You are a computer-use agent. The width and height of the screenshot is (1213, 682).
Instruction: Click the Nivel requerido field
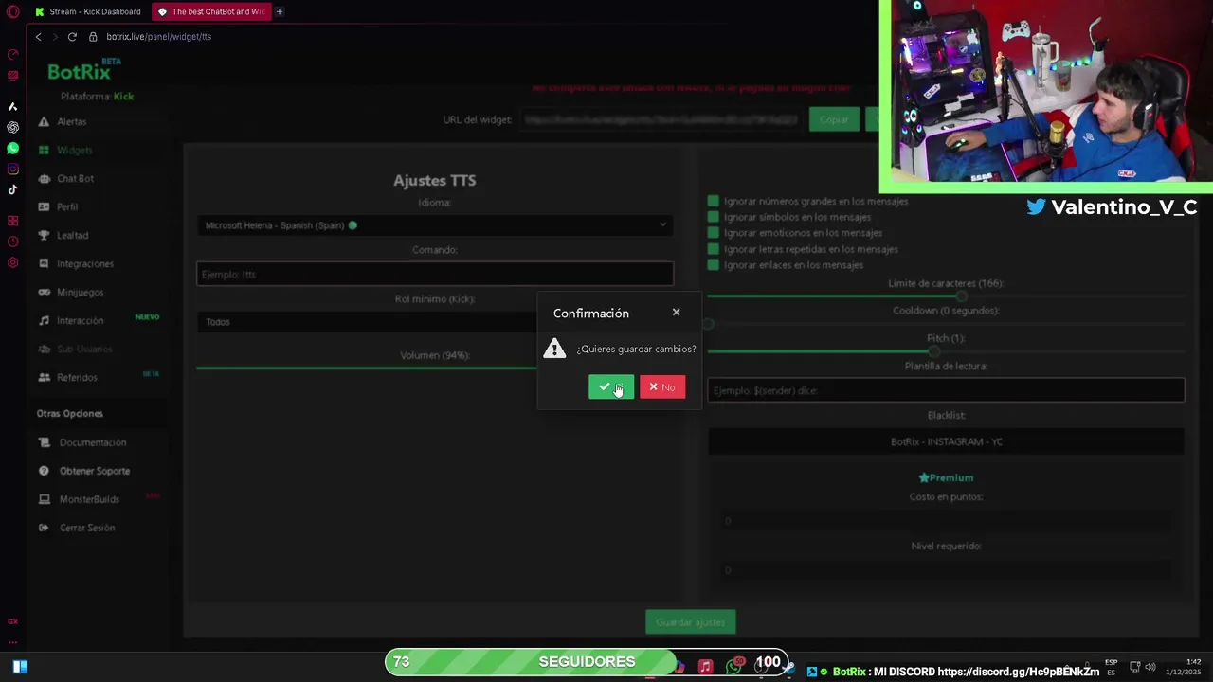[x=946, y=570]
